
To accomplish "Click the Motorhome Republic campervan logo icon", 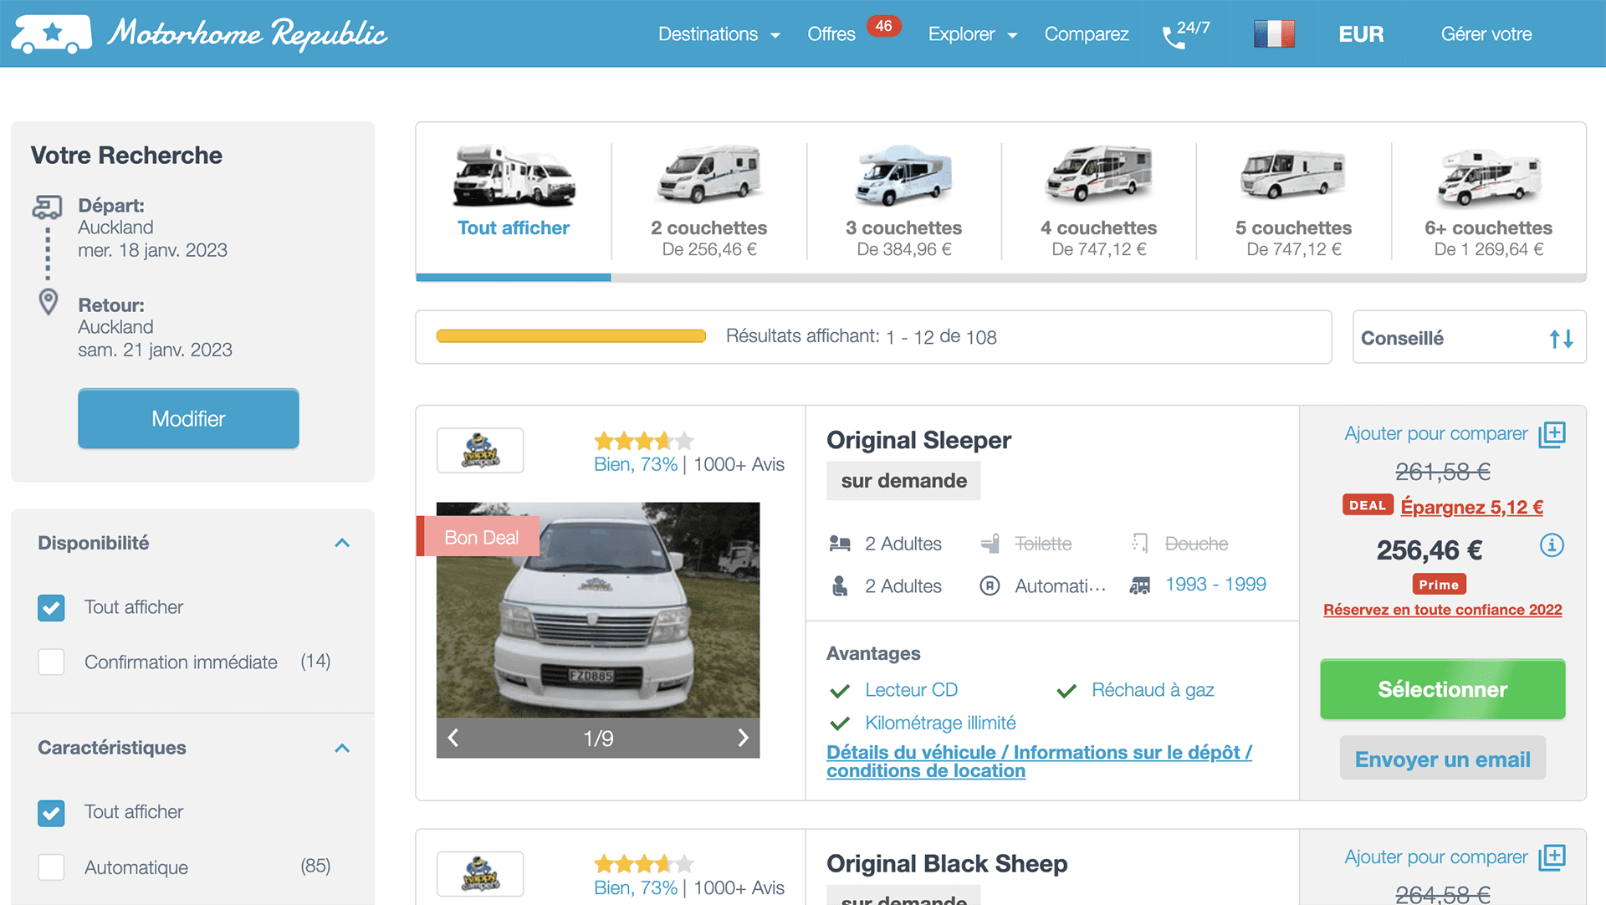I will click(x=51, y=33).
